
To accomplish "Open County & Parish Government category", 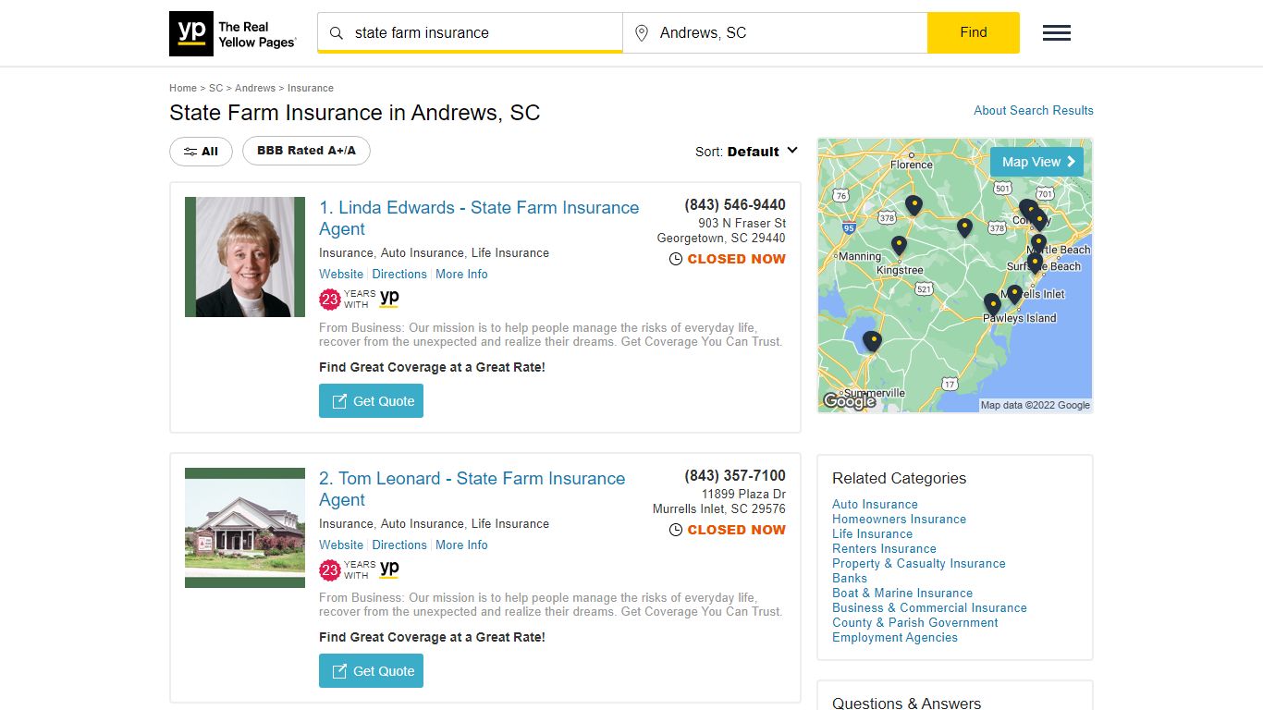I will point(914,622).
